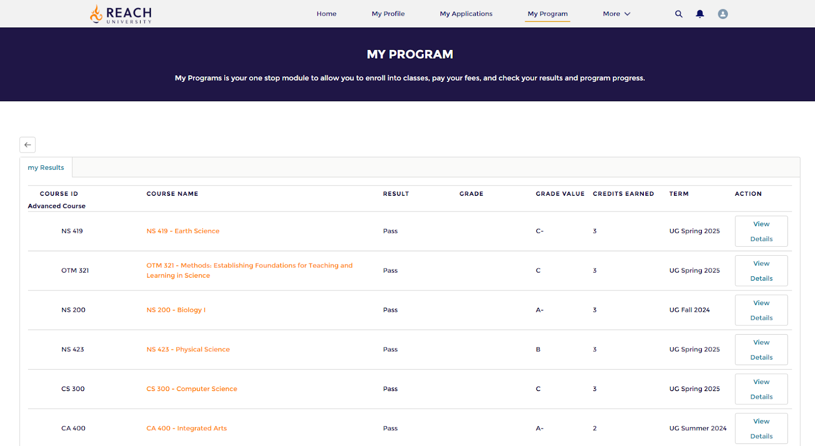Open NS 419 - Earth Science link
Image resolution: width=815 pixels, height=446 pixels.
(183, 231)
